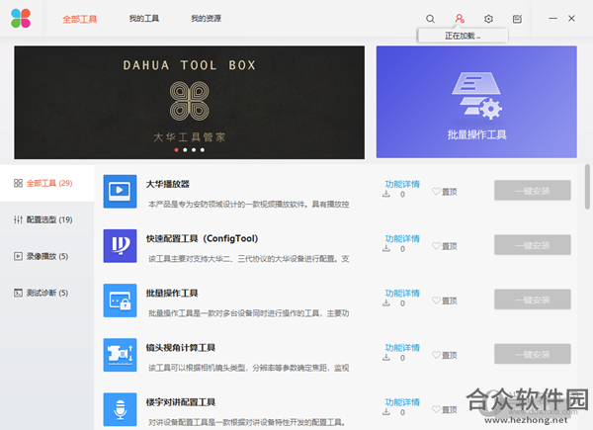Image resolution: width=593 pixels, height=430 pixels.
Task: Click the ConfigTool app icon
Action: click(x=120, y=246)
